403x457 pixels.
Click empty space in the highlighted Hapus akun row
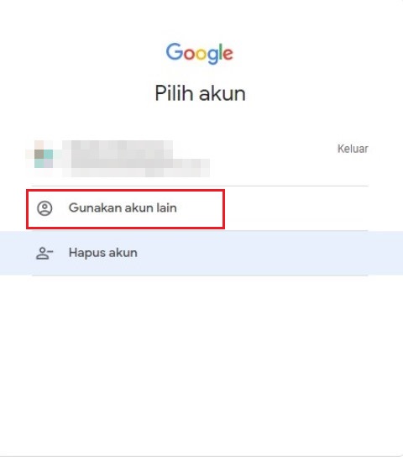(x=262, y=253)
